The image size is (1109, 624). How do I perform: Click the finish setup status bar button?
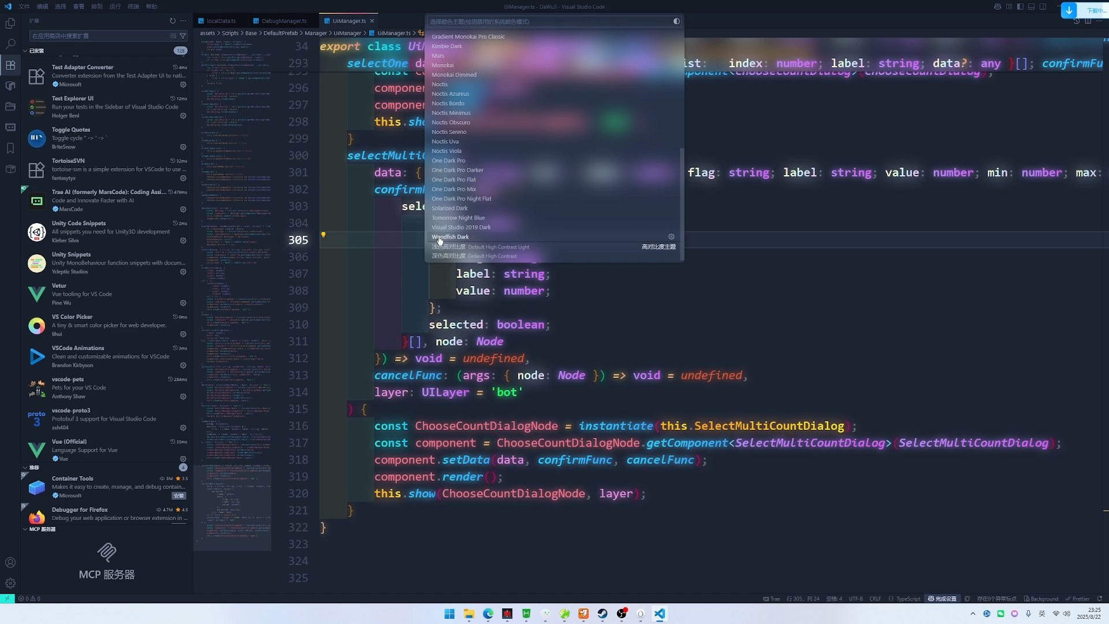coord(943,599)
